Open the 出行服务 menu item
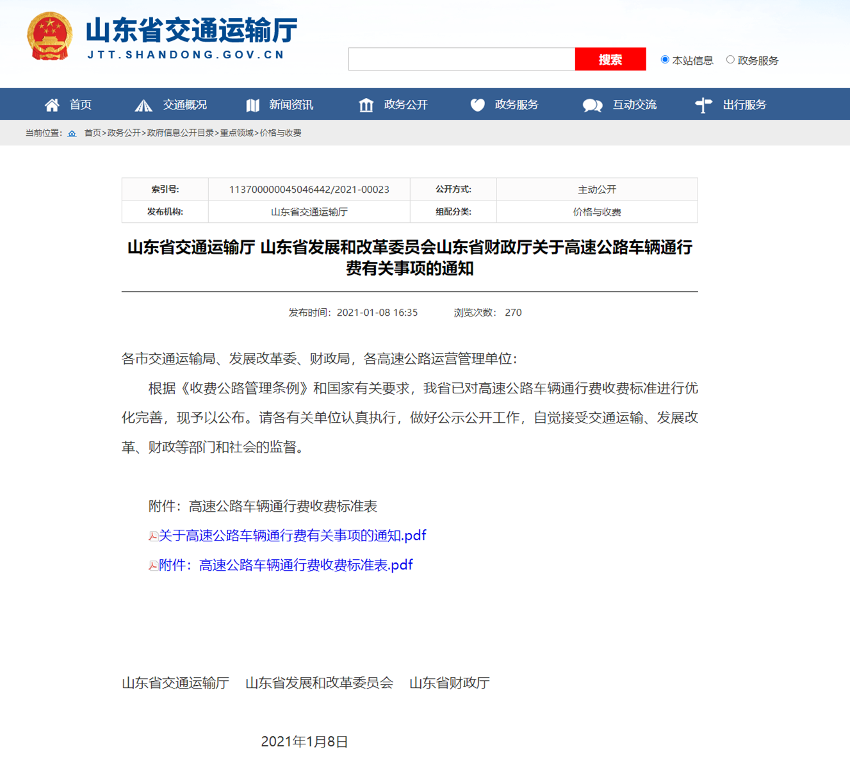 [x=745, y=105]
